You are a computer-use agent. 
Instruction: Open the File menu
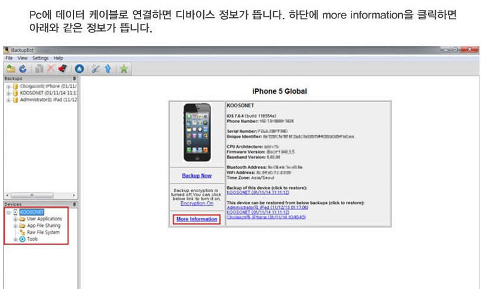click(9, 58)
